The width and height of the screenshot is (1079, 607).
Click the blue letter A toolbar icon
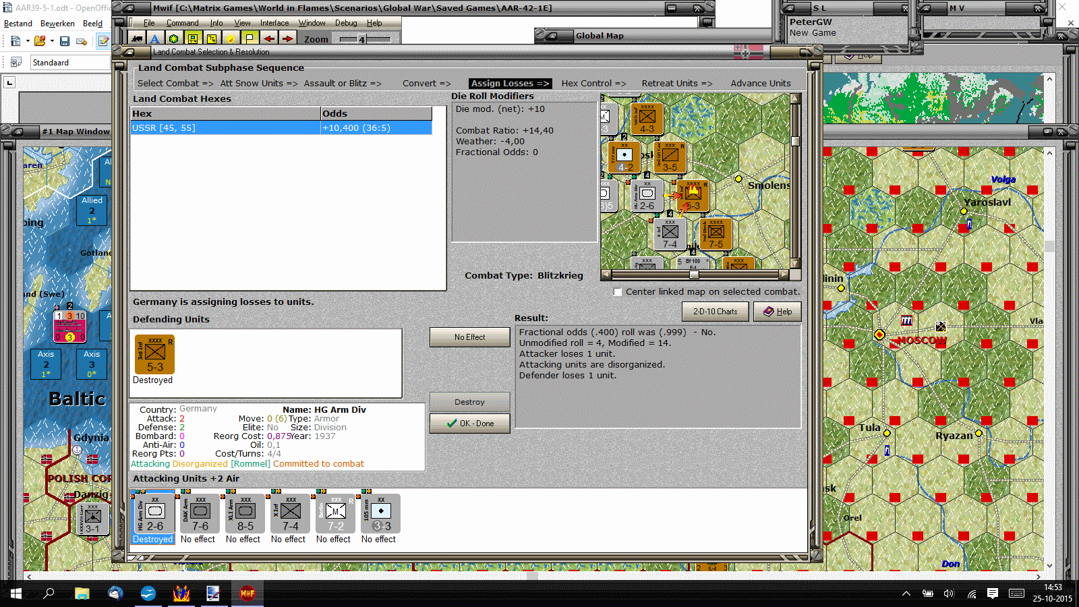point(154,38)
